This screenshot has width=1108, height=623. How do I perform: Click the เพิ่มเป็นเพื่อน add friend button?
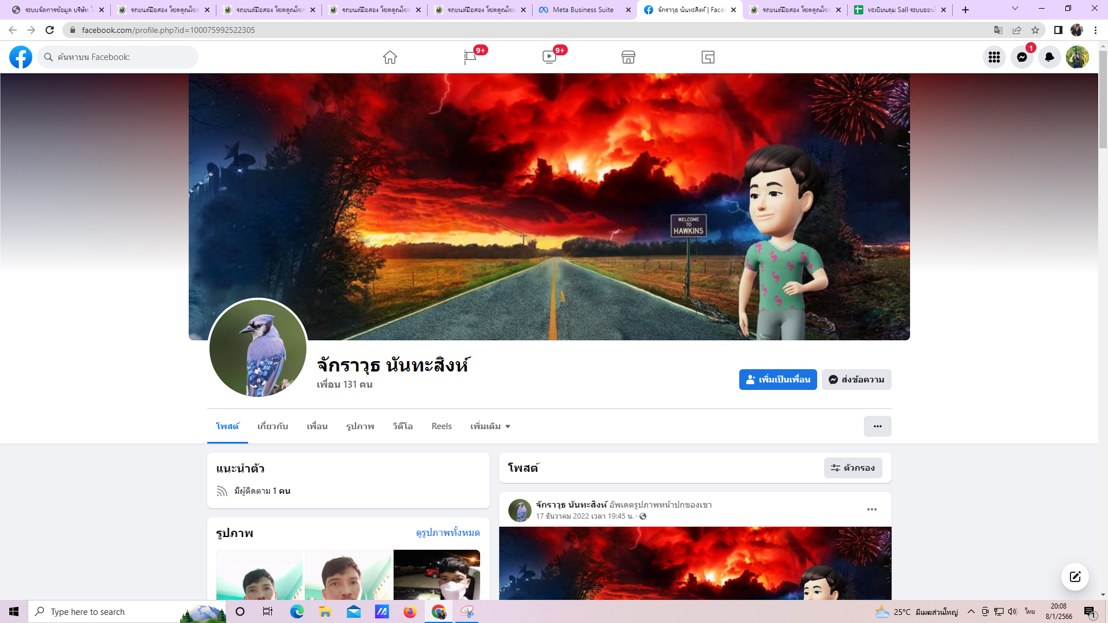(x=777, y=380)
